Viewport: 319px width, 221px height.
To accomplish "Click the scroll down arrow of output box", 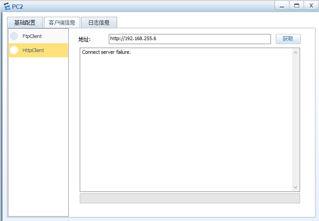I will 295,187.
